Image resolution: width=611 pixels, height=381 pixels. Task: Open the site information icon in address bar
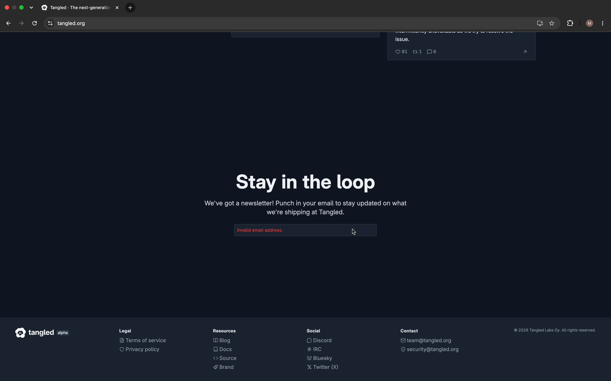click(x=50, y=23)
